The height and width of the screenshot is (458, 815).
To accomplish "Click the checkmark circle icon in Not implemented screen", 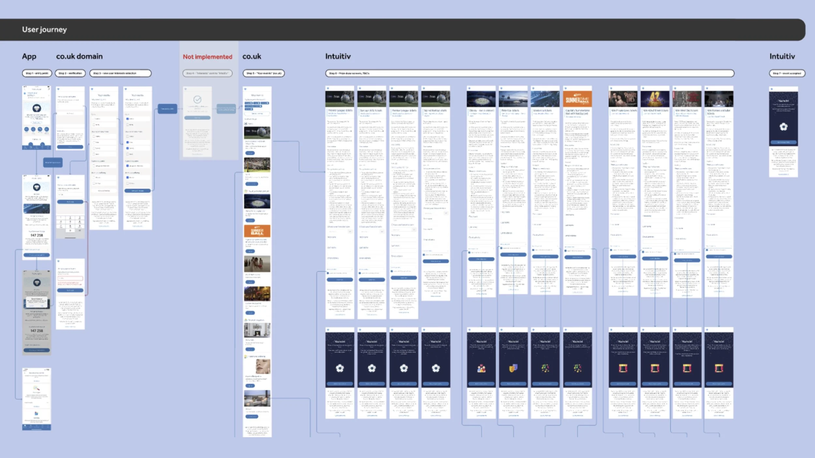I will click(197, 99).
